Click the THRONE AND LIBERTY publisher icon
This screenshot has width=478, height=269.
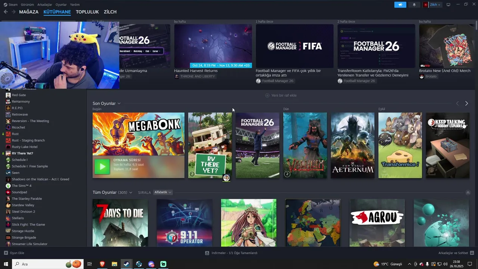point(177,76)
